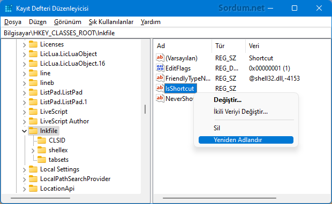The width and height of the screenshot is (332, 204).
Task: Click the CLSID subfolder icon
Action: 42,140
